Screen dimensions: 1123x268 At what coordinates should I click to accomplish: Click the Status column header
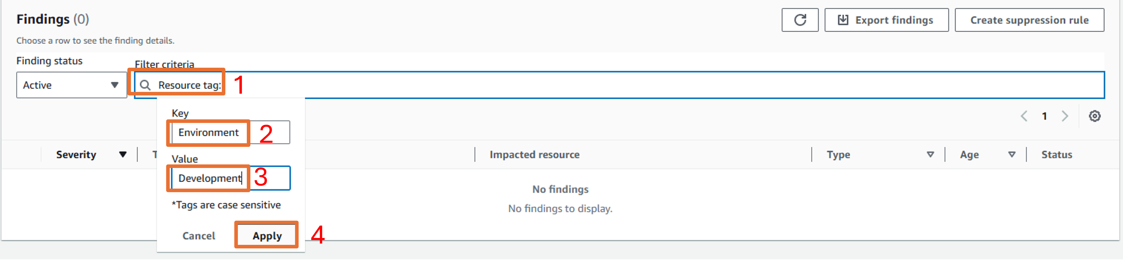point(1057,155)
